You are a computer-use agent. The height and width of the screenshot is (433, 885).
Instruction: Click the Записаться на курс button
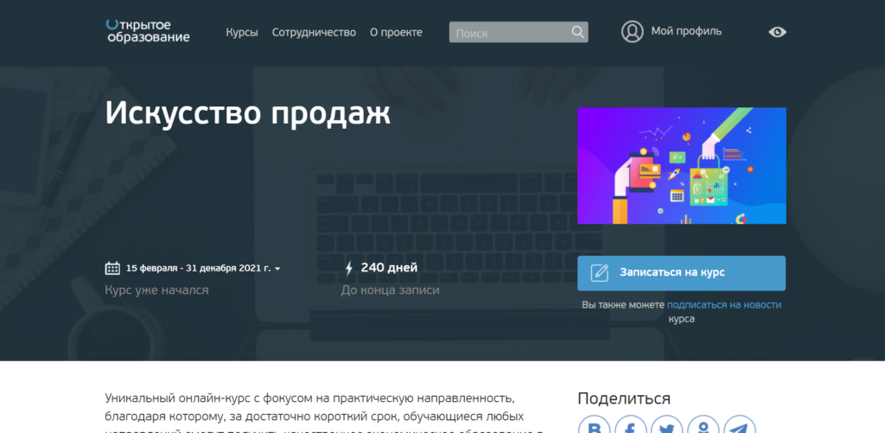[x=681, y=272]
